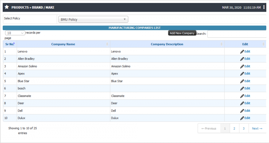This screenshot has height=143, width=269.
Task: Click the pencil icon in Apex row
Action: (x=242, y=74)
